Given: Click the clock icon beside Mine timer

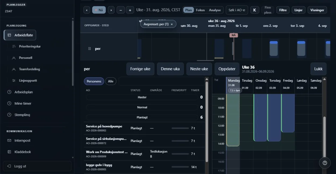Looking at the screenshot, I should [9, 103].
